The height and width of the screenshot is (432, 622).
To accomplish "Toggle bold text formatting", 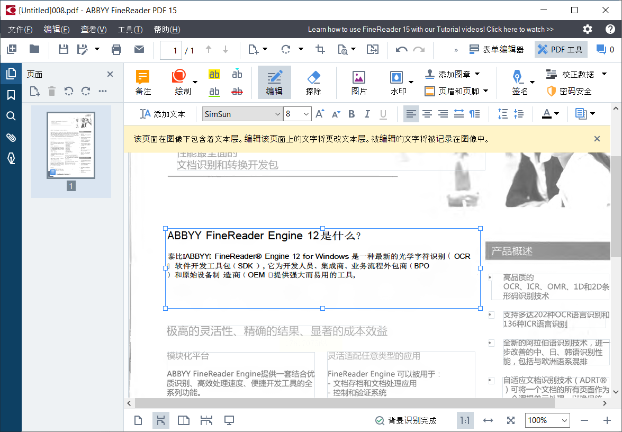I will click(x=351, y=114).
